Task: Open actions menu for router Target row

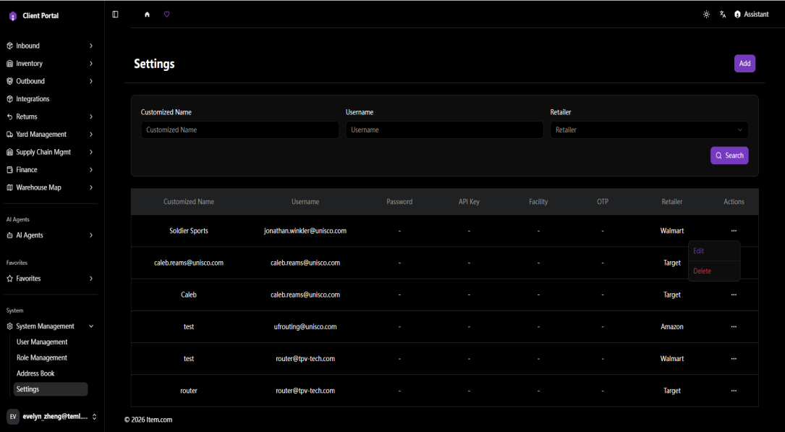Action: coord(734,391)
